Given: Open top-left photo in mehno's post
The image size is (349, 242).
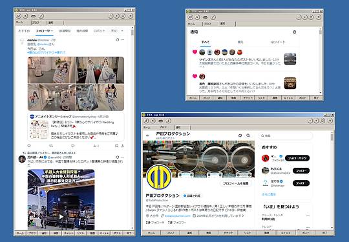Looking at the screenshot, I should [52, 70].
